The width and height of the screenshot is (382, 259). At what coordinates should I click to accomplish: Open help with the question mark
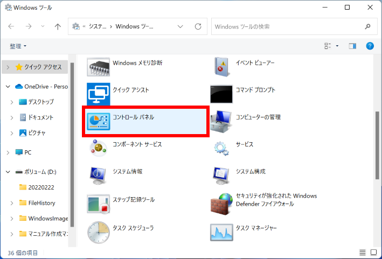coord(370,46)
